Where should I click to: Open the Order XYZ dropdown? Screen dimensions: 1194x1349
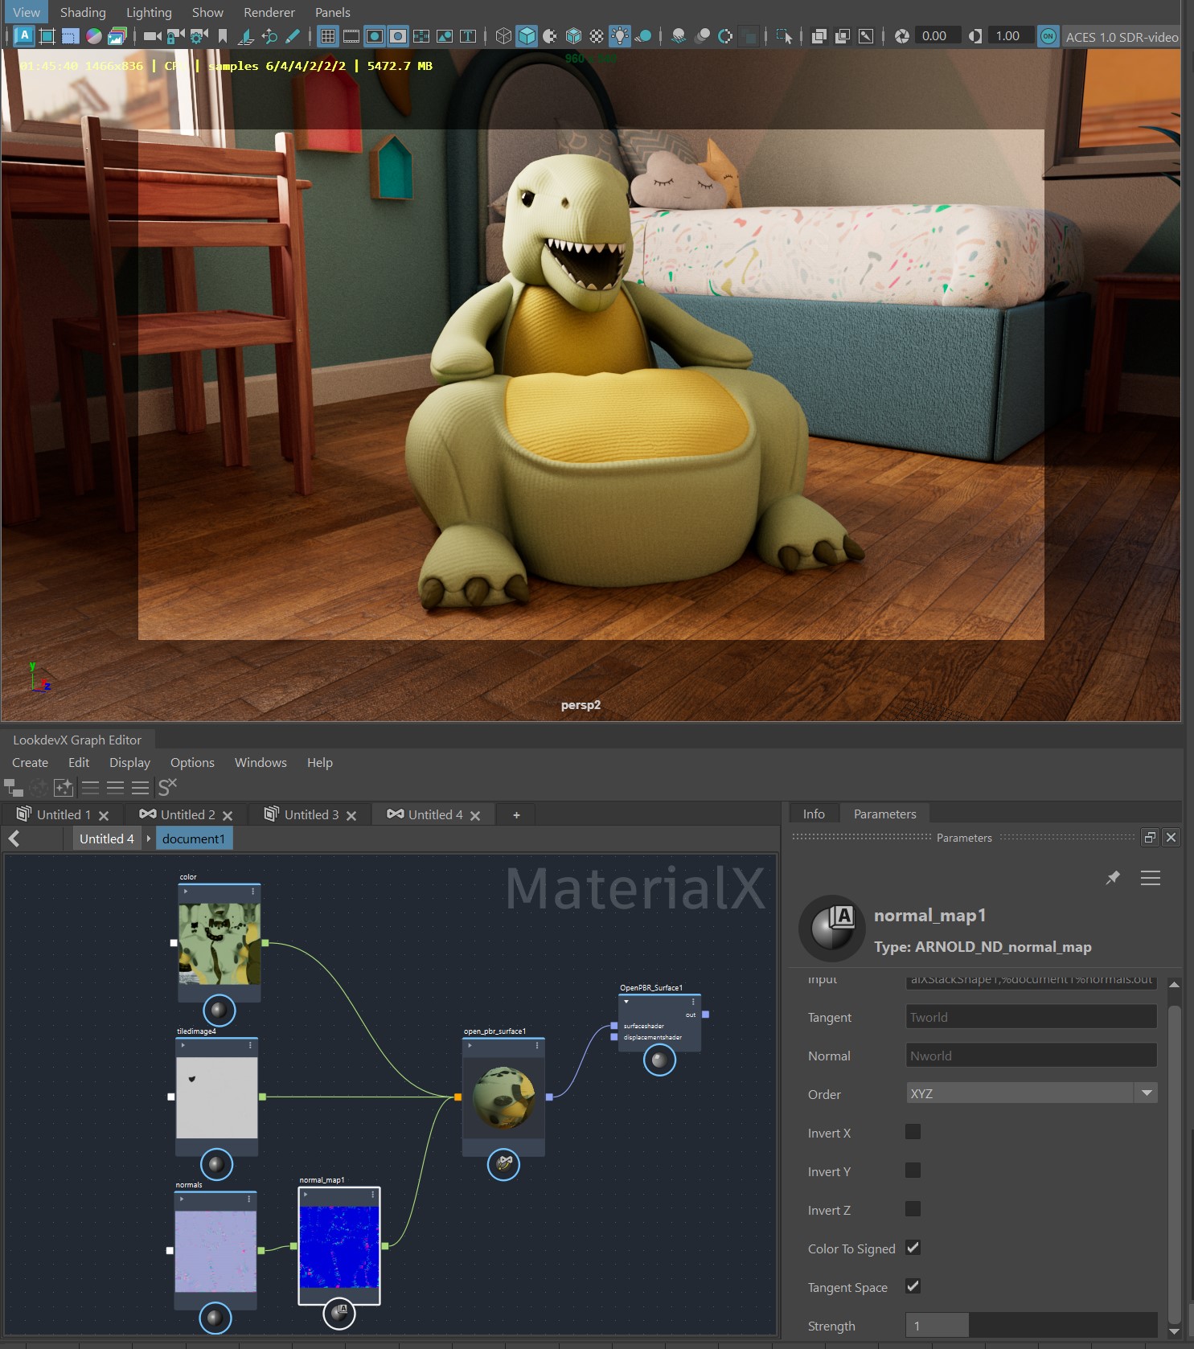click(x=1031, y=1093)
